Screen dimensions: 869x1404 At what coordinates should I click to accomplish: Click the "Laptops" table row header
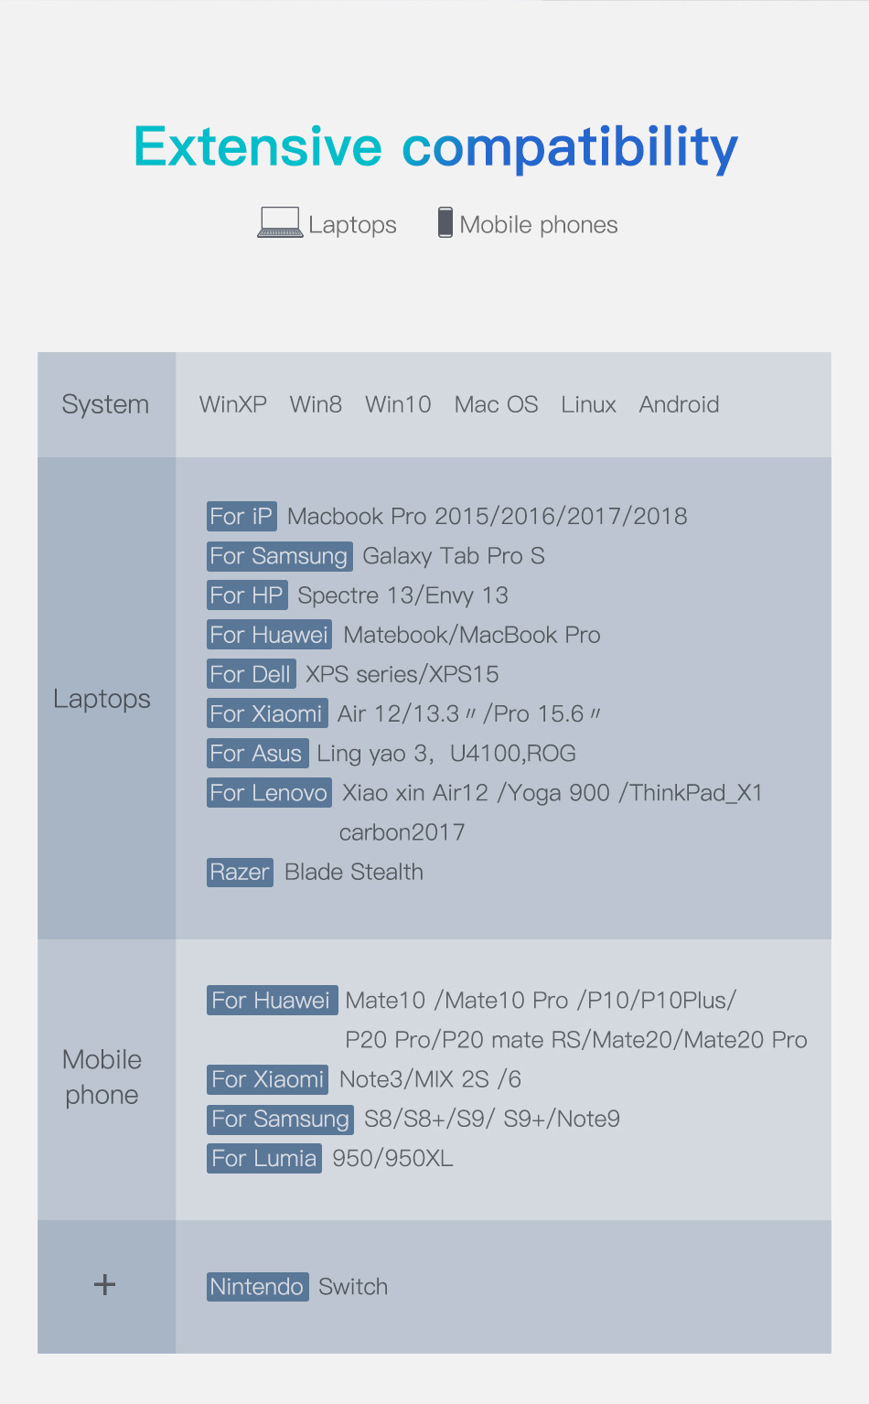click(102, 699)
